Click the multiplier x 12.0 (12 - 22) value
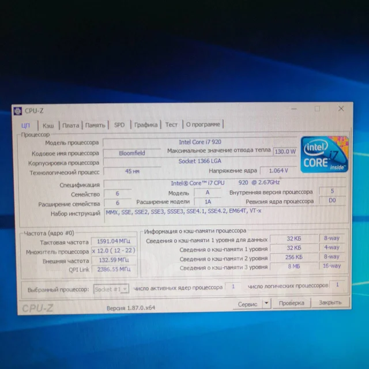 (114, 251)
